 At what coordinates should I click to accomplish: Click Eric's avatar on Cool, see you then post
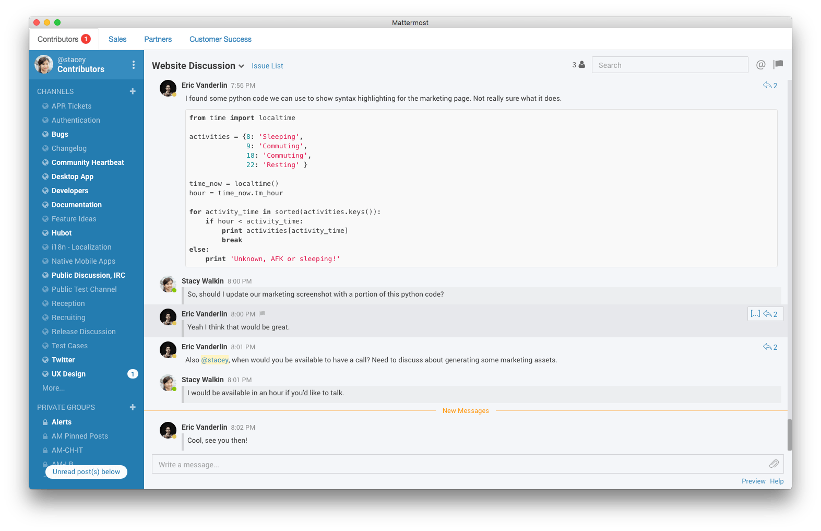click(168, 430)
